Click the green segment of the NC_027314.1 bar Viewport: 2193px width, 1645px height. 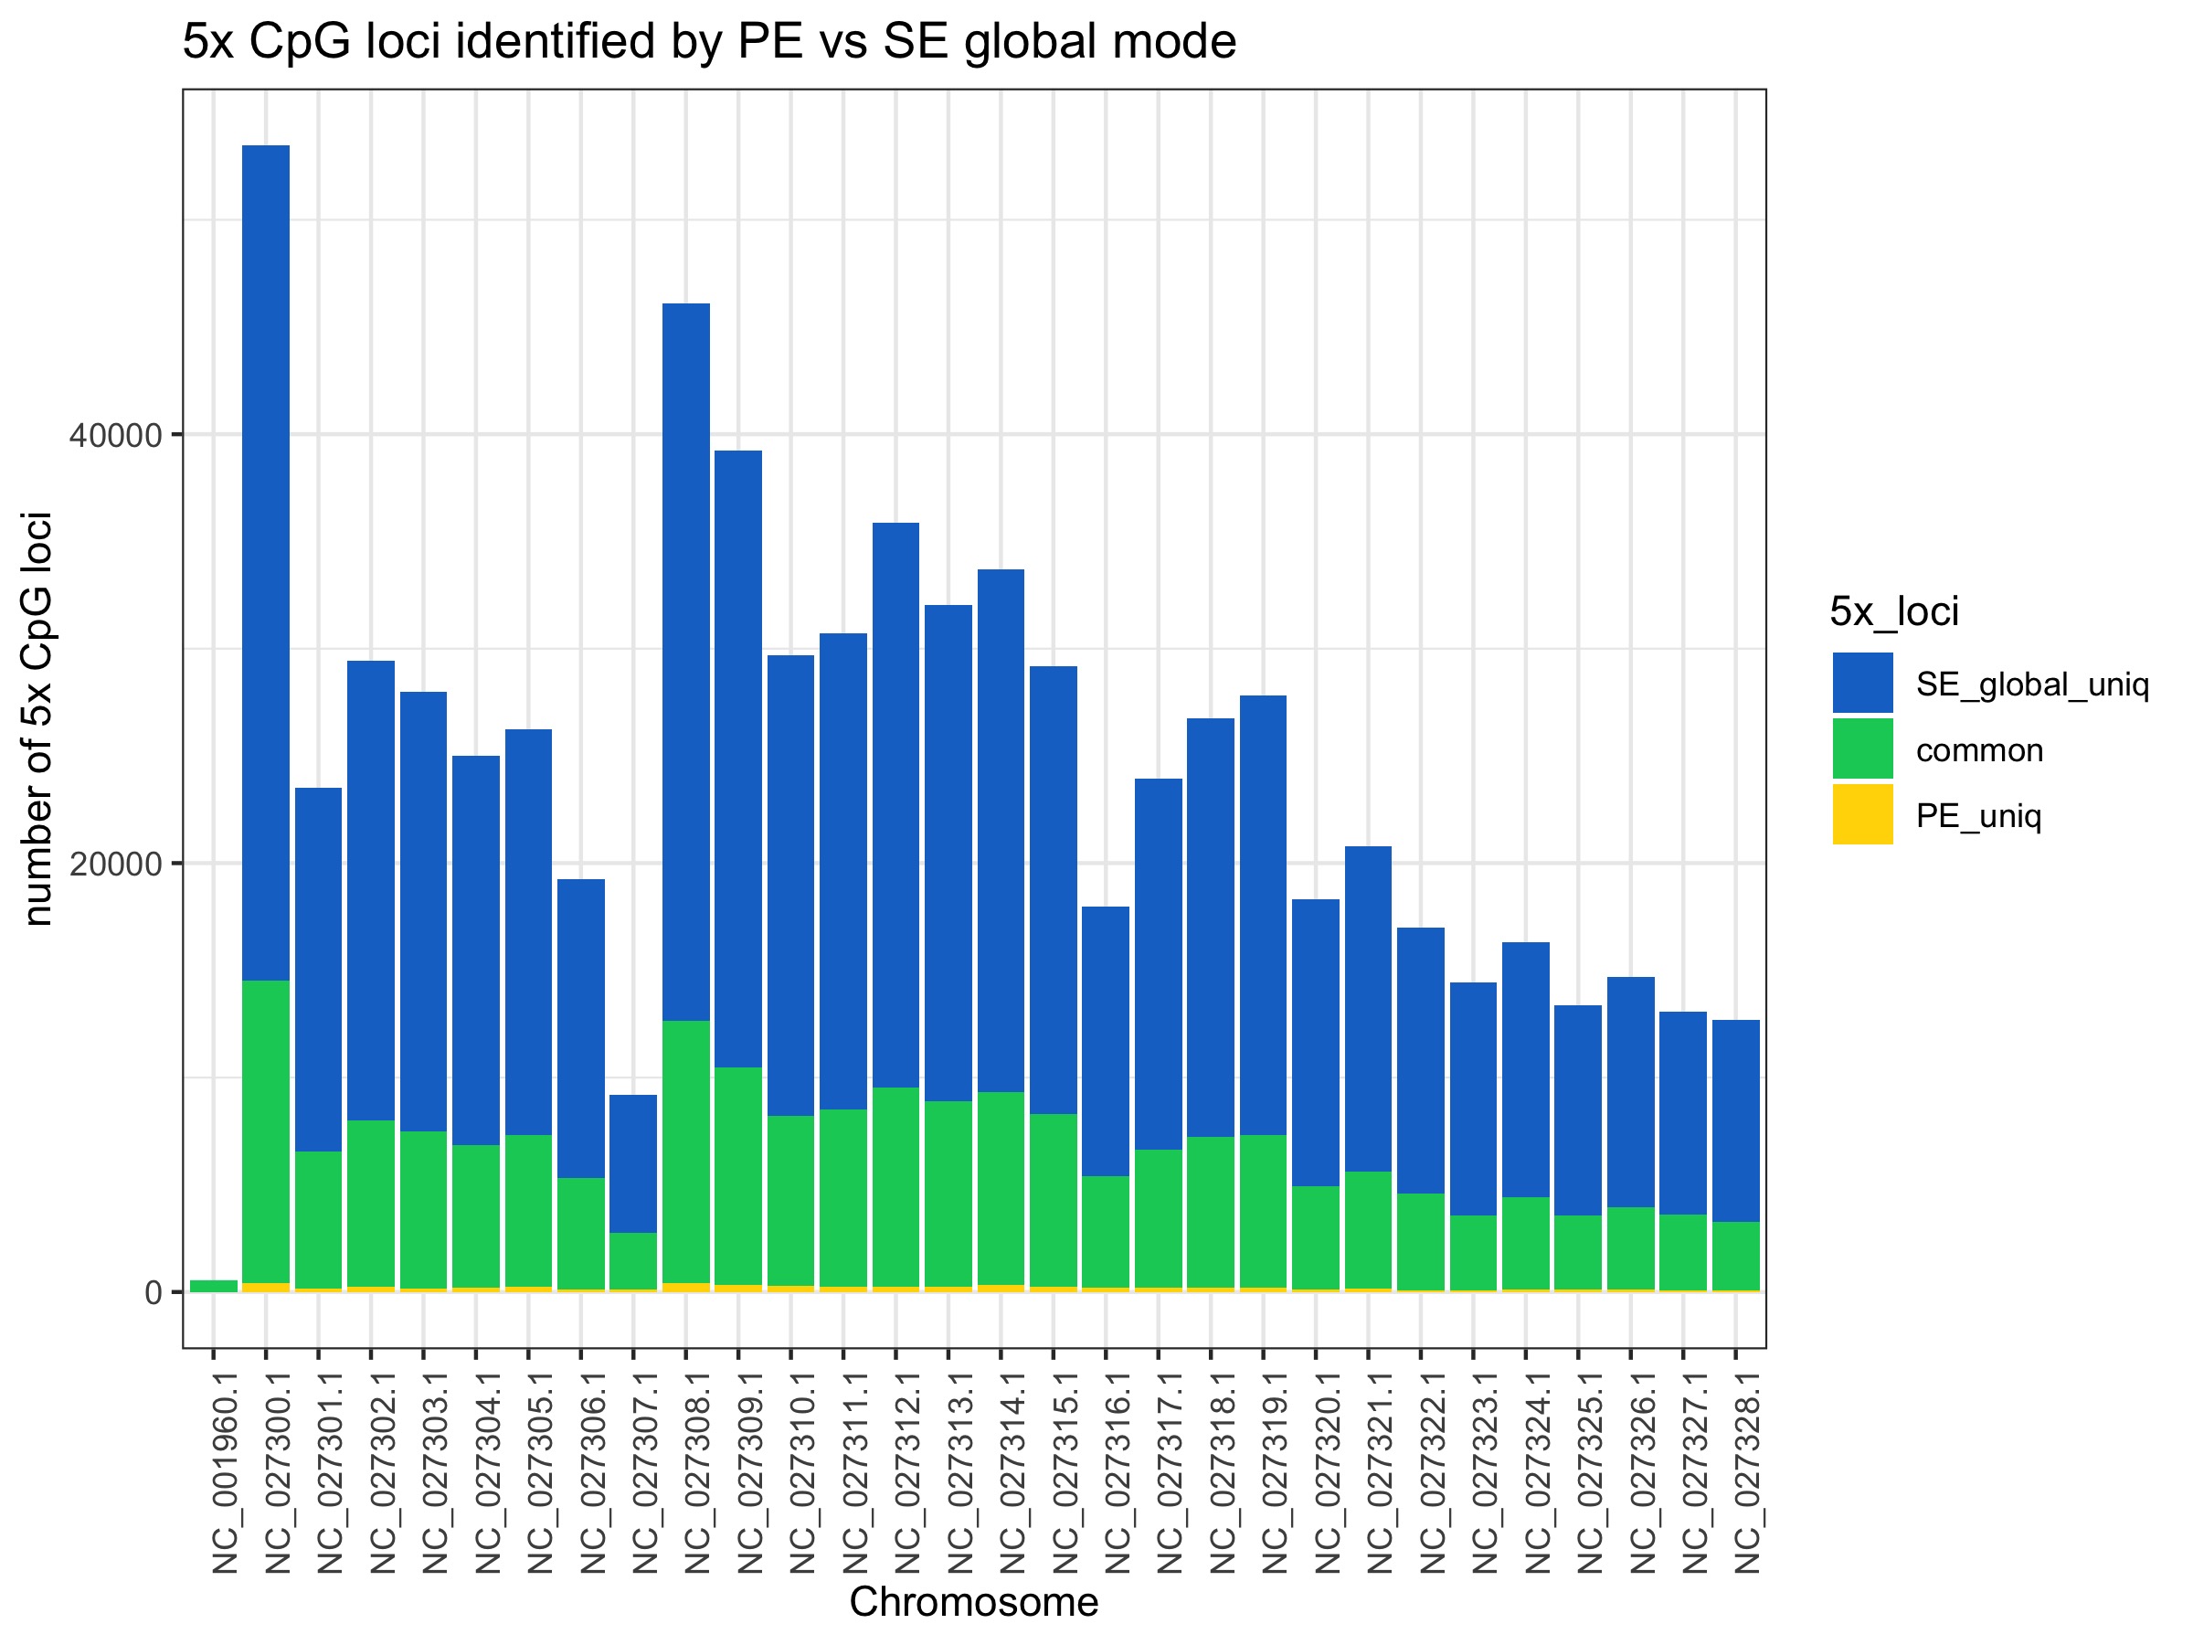(1001, 1188)
